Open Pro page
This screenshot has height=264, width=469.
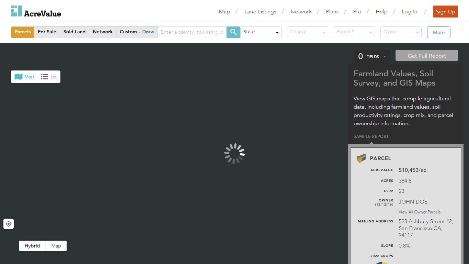pos(357,12)
